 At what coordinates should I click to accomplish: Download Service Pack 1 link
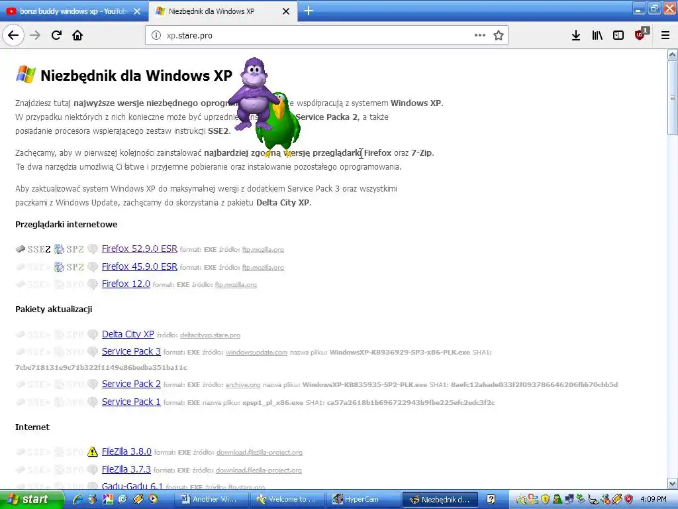131,402
